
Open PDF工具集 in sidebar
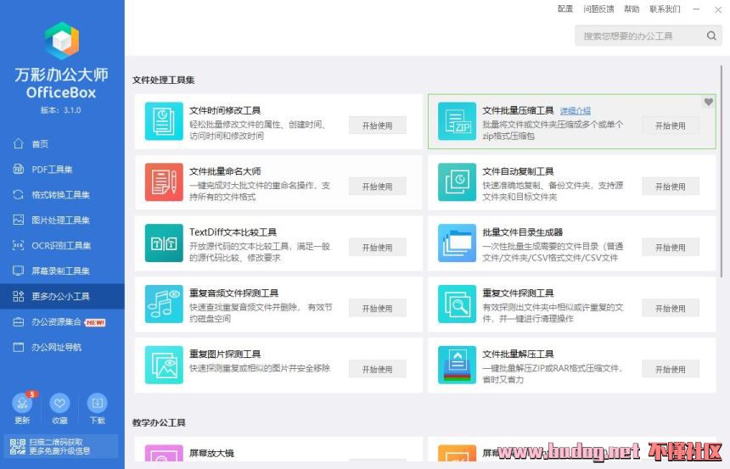pos(62,170)
